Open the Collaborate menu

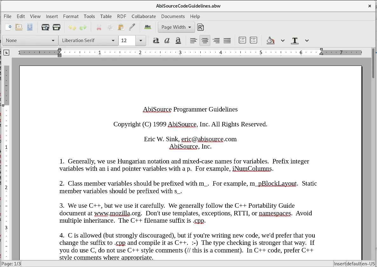[144, 16]
